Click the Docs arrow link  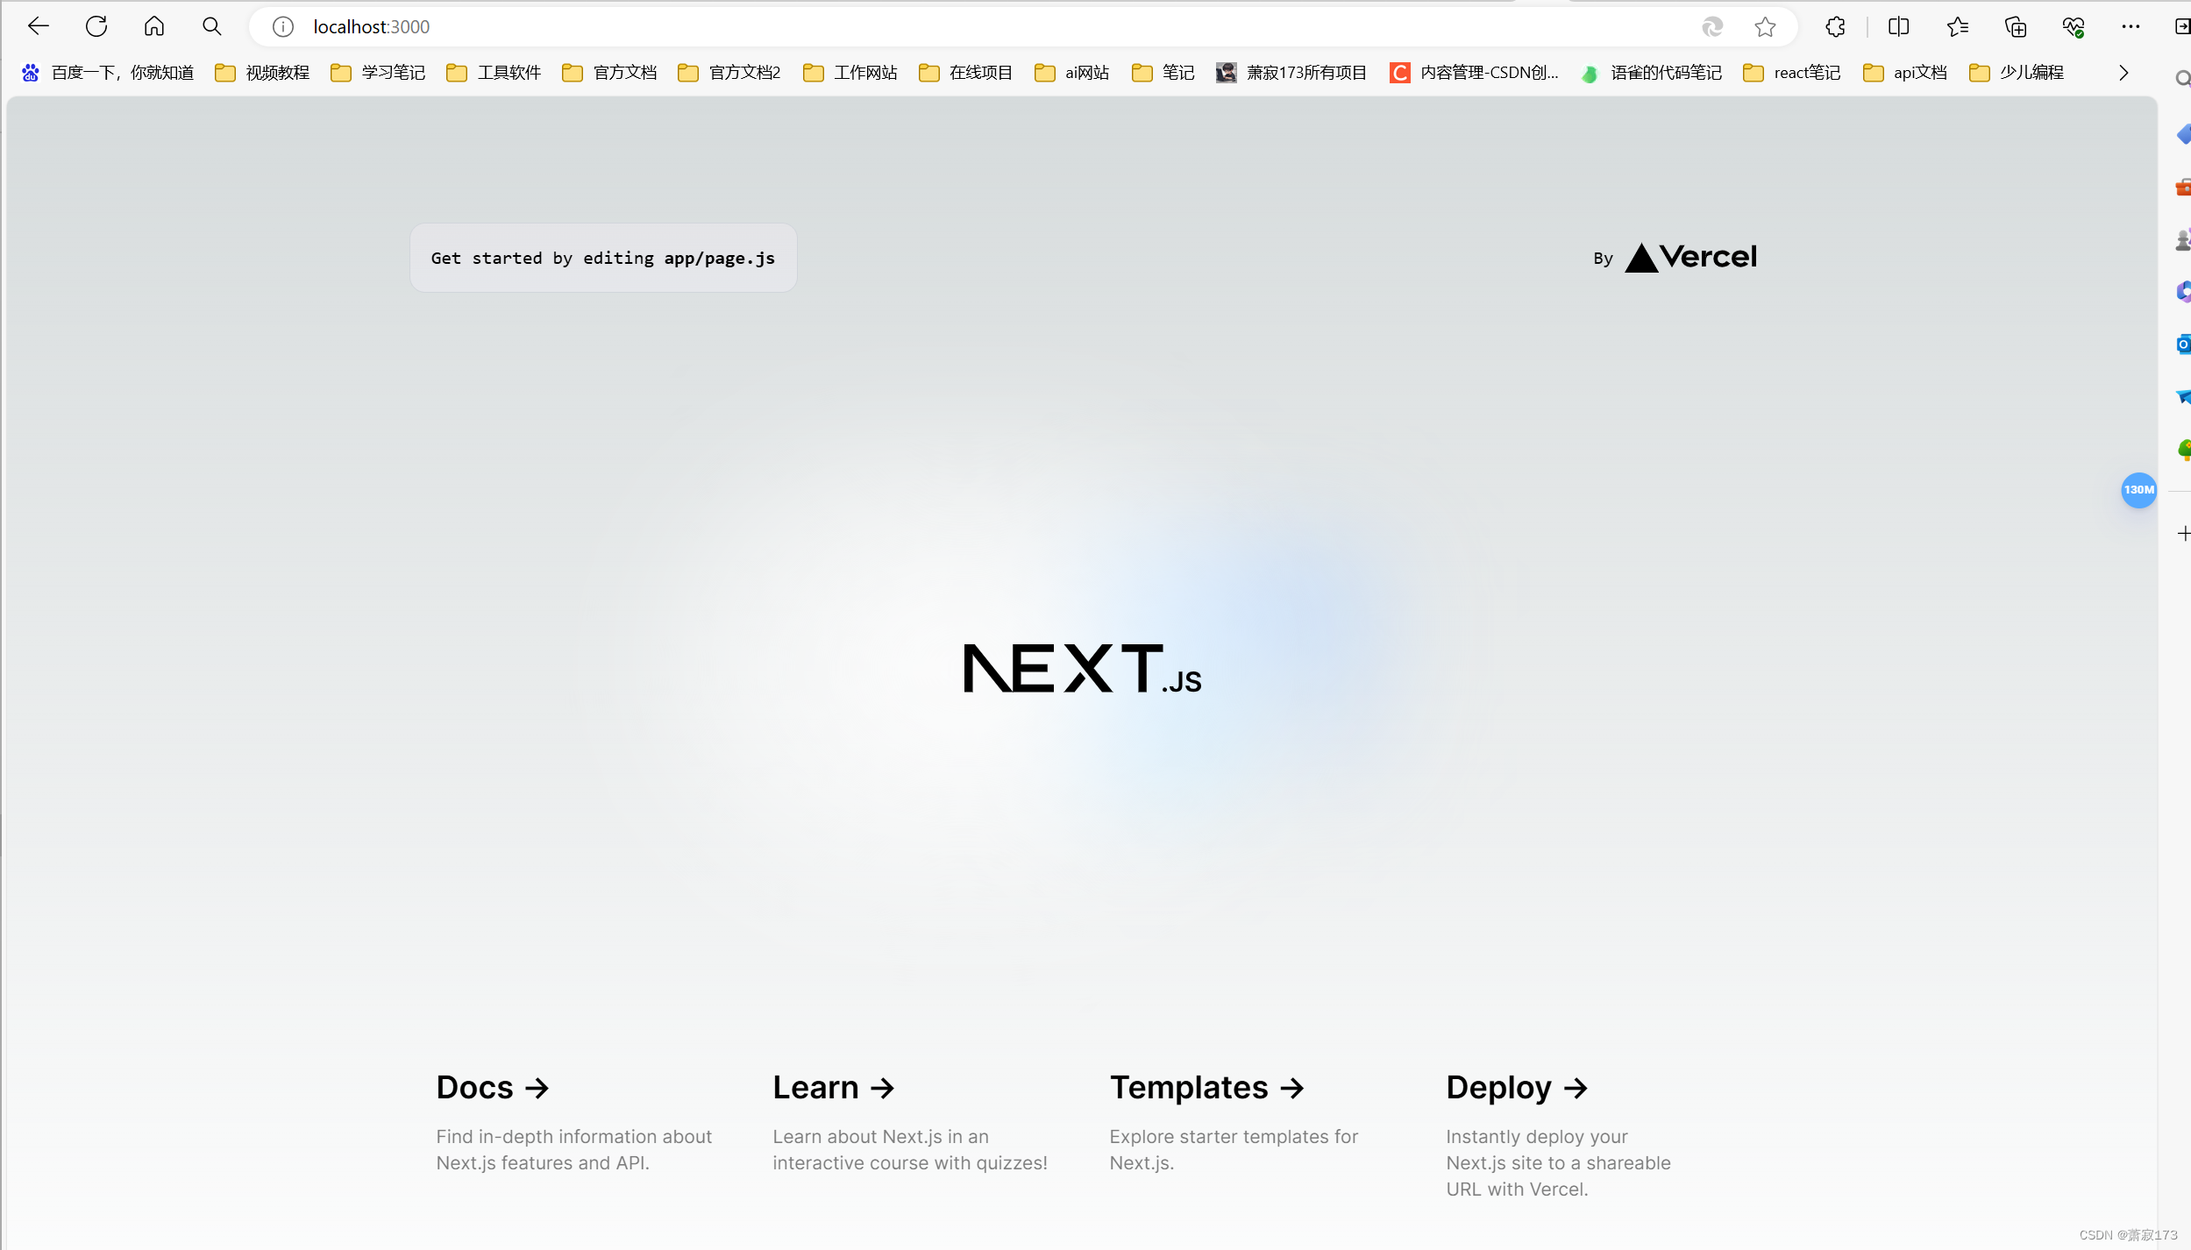494,1086
